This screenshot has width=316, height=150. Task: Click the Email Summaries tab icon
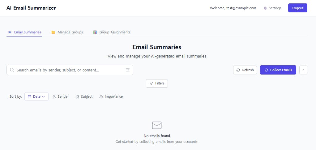point(10,32)
